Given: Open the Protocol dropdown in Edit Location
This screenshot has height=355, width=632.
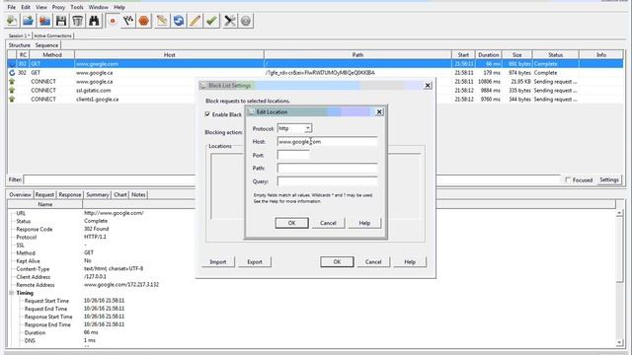Looking at the screenshot, I should pyautogui.click(x=307, y=128).
